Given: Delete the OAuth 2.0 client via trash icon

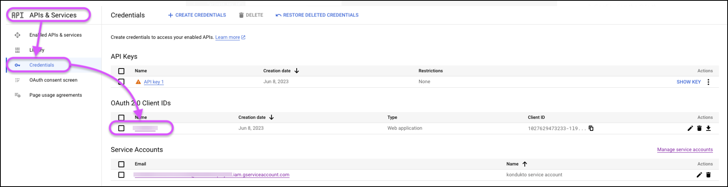Looking at the screenshot, I should pyautogui.click(x=699, y=128).
